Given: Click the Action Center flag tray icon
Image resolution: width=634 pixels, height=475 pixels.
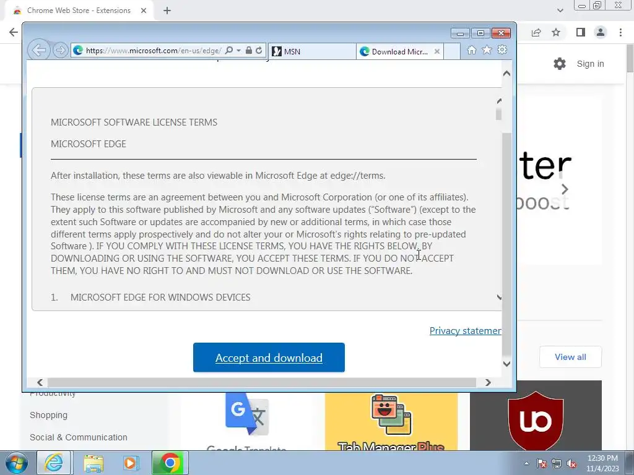Looking at the screenshot, I should 542,464.
